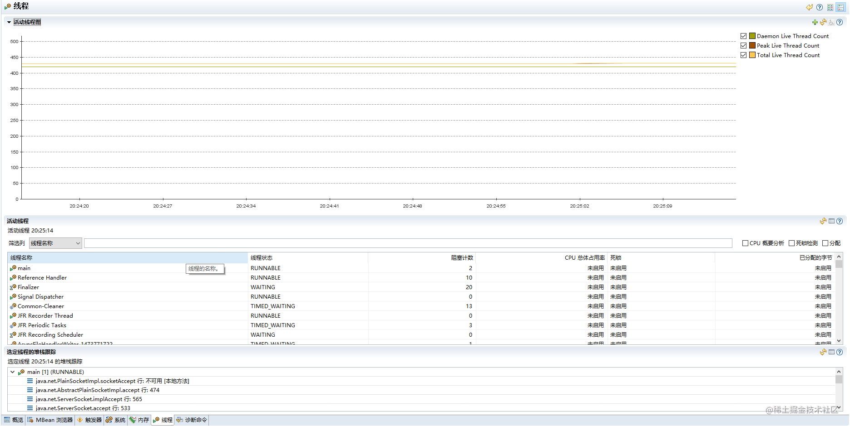Viewport: 850px width, 426px height.
Task: Collapse the main [1] (RUNNABLE) tree node
Action: click(13, 372)
